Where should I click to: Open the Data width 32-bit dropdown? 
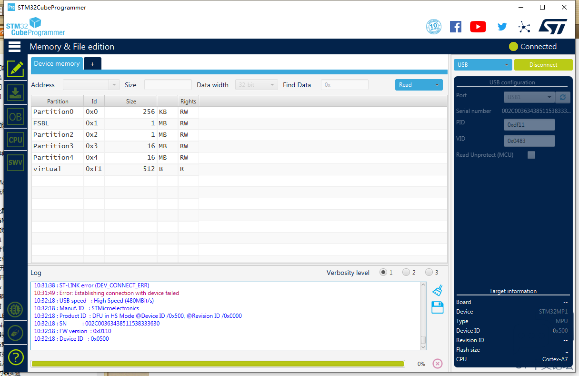(257, 85)
